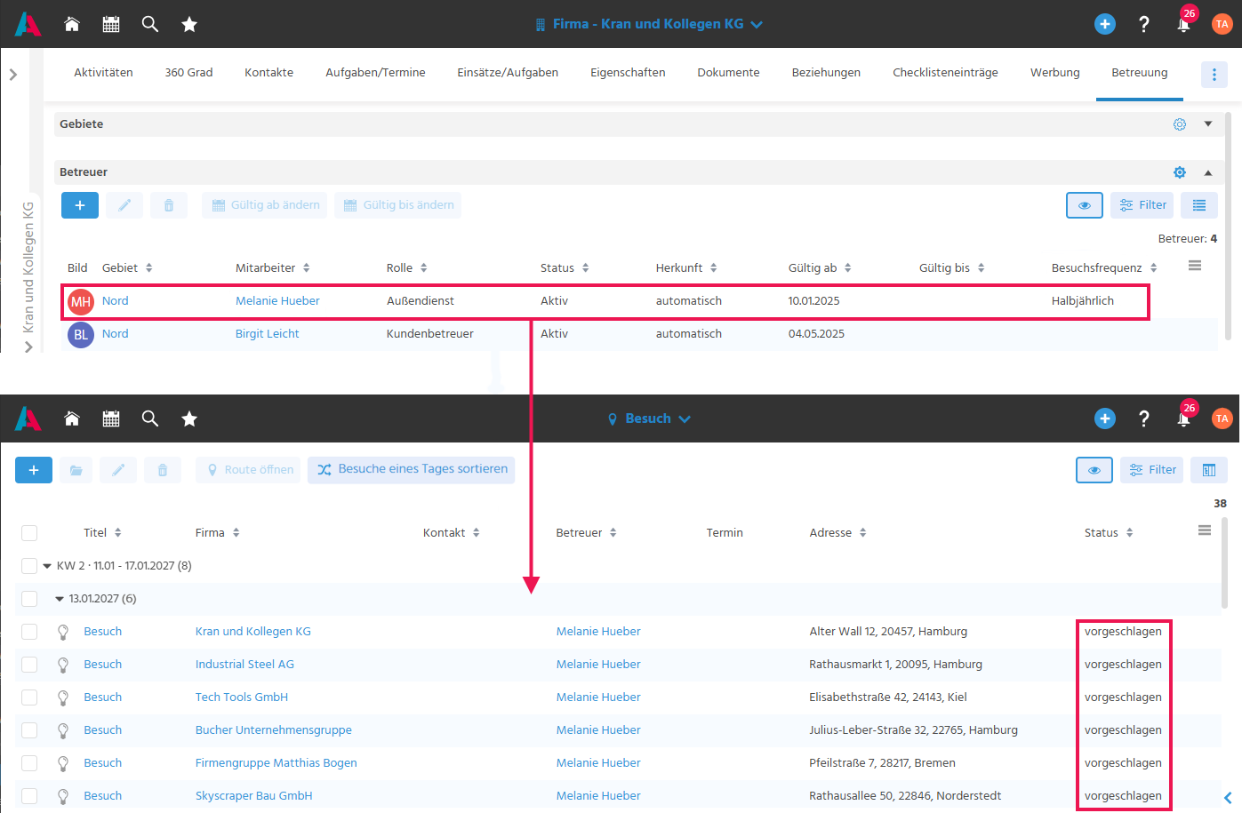Open the Filter button in Betreuer toolbar
The width and height of the screenshot is (1242, 813).
[x=1142, y=205]
